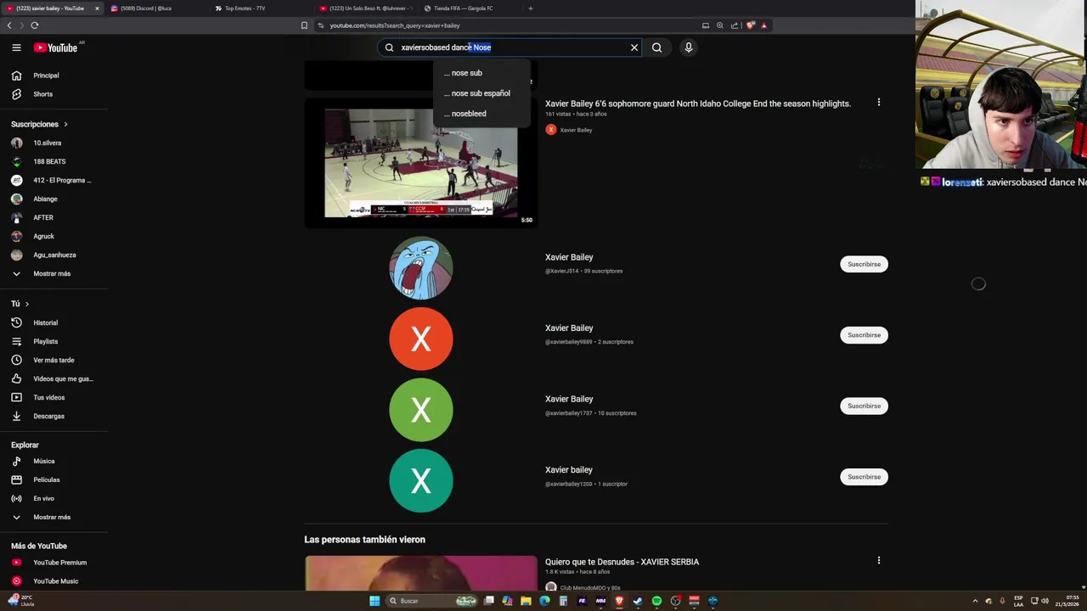The height and width of the screenshot is (611, 1087).
Task: Open the red X avatar channel
Action: [421, 339]
